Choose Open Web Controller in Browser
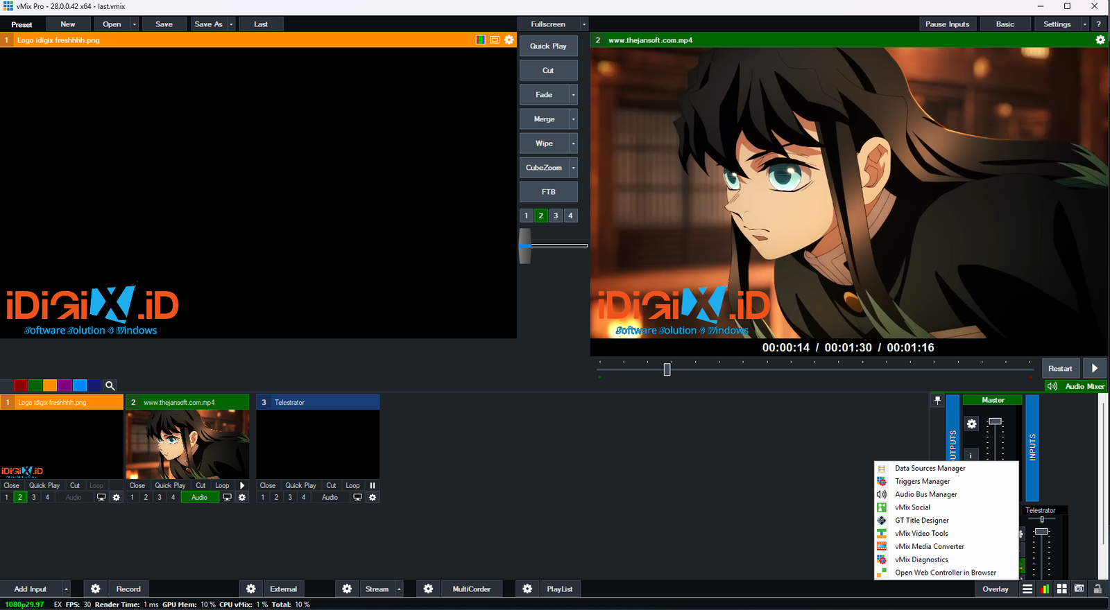1110x610 pixels. 946,573
